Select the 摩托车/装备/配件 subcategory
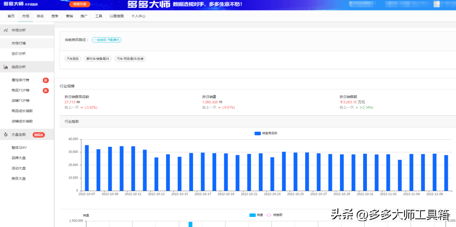Viewport: 456px width, 227px height. 98,59
